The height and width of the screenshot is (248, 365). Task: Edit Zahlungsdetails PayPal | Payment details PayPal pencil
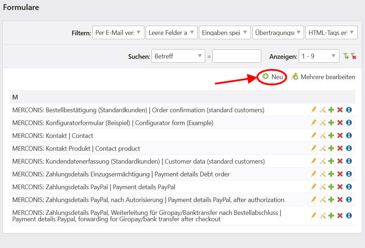(x=314, y=187)
